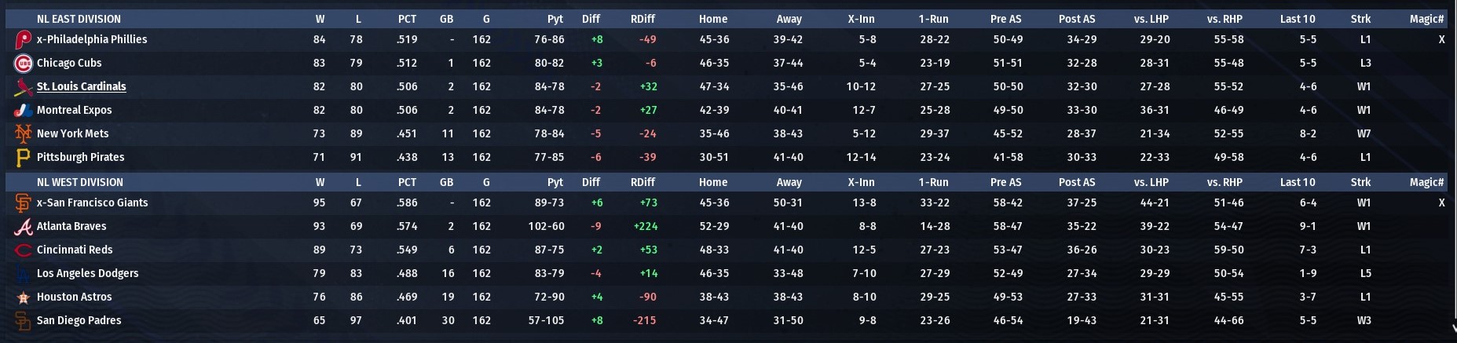
Task: Sort NL West by Pyt column header
Action: (x=555, y=182)
